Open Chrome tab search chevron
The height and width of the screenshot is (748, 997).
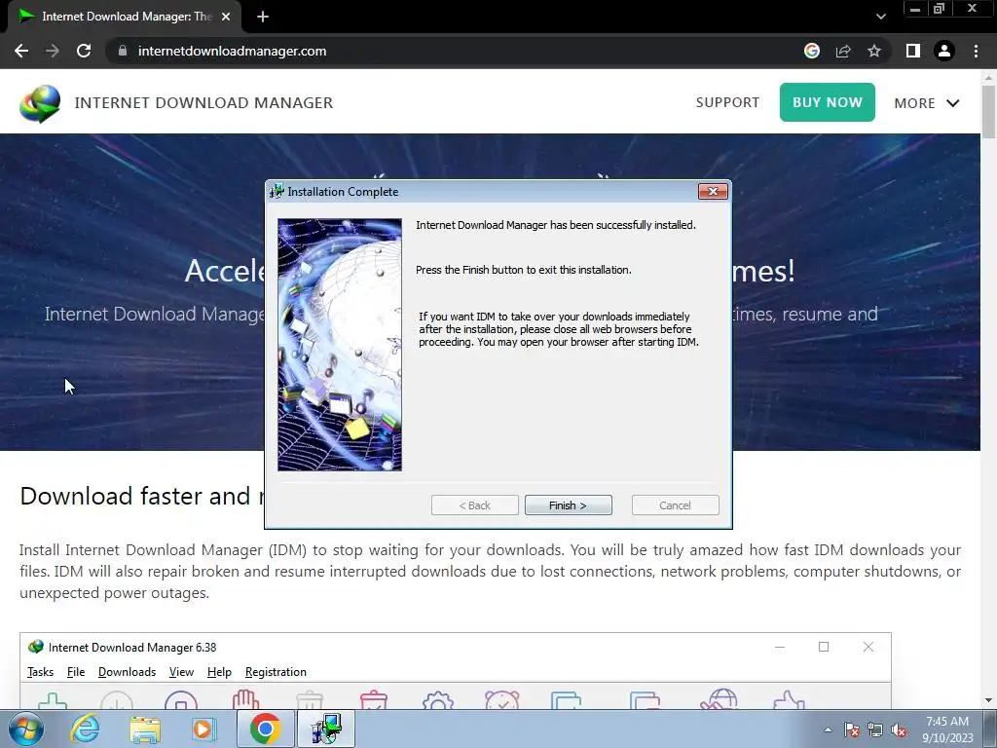880,17
